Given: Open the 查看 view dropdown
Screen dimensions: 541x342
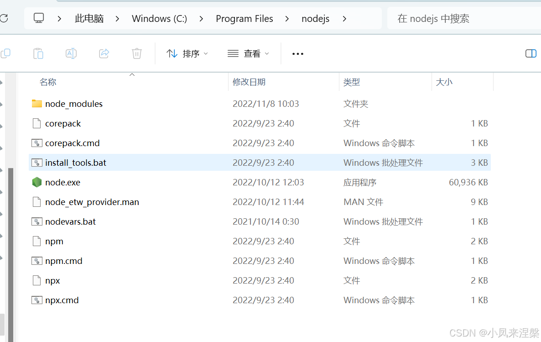Looking at the screenshot, I should (248, 53).
